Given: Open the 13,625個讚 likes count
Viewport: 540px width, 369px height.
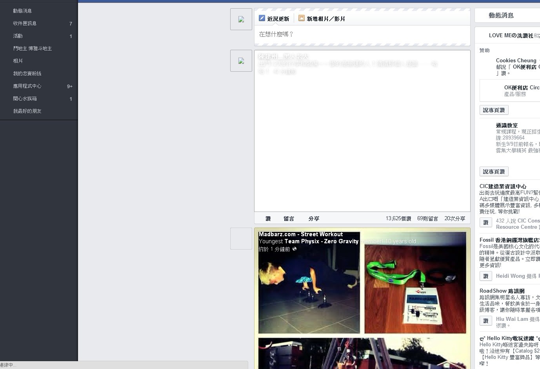Looking at the screenshot, I should tap(398, 219).
